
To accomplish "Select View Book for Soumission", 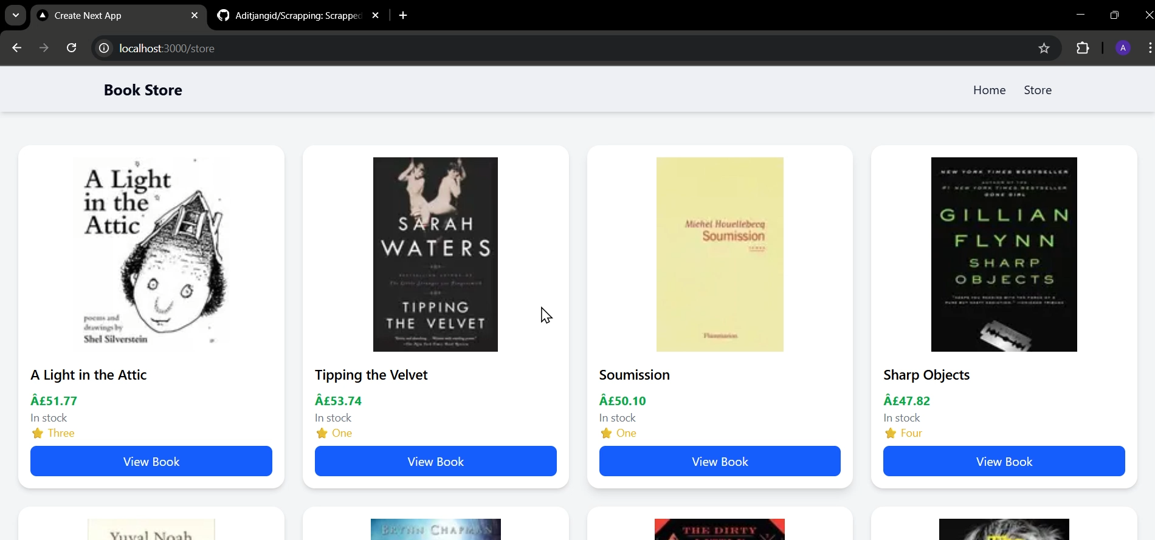I will point(720,461).
